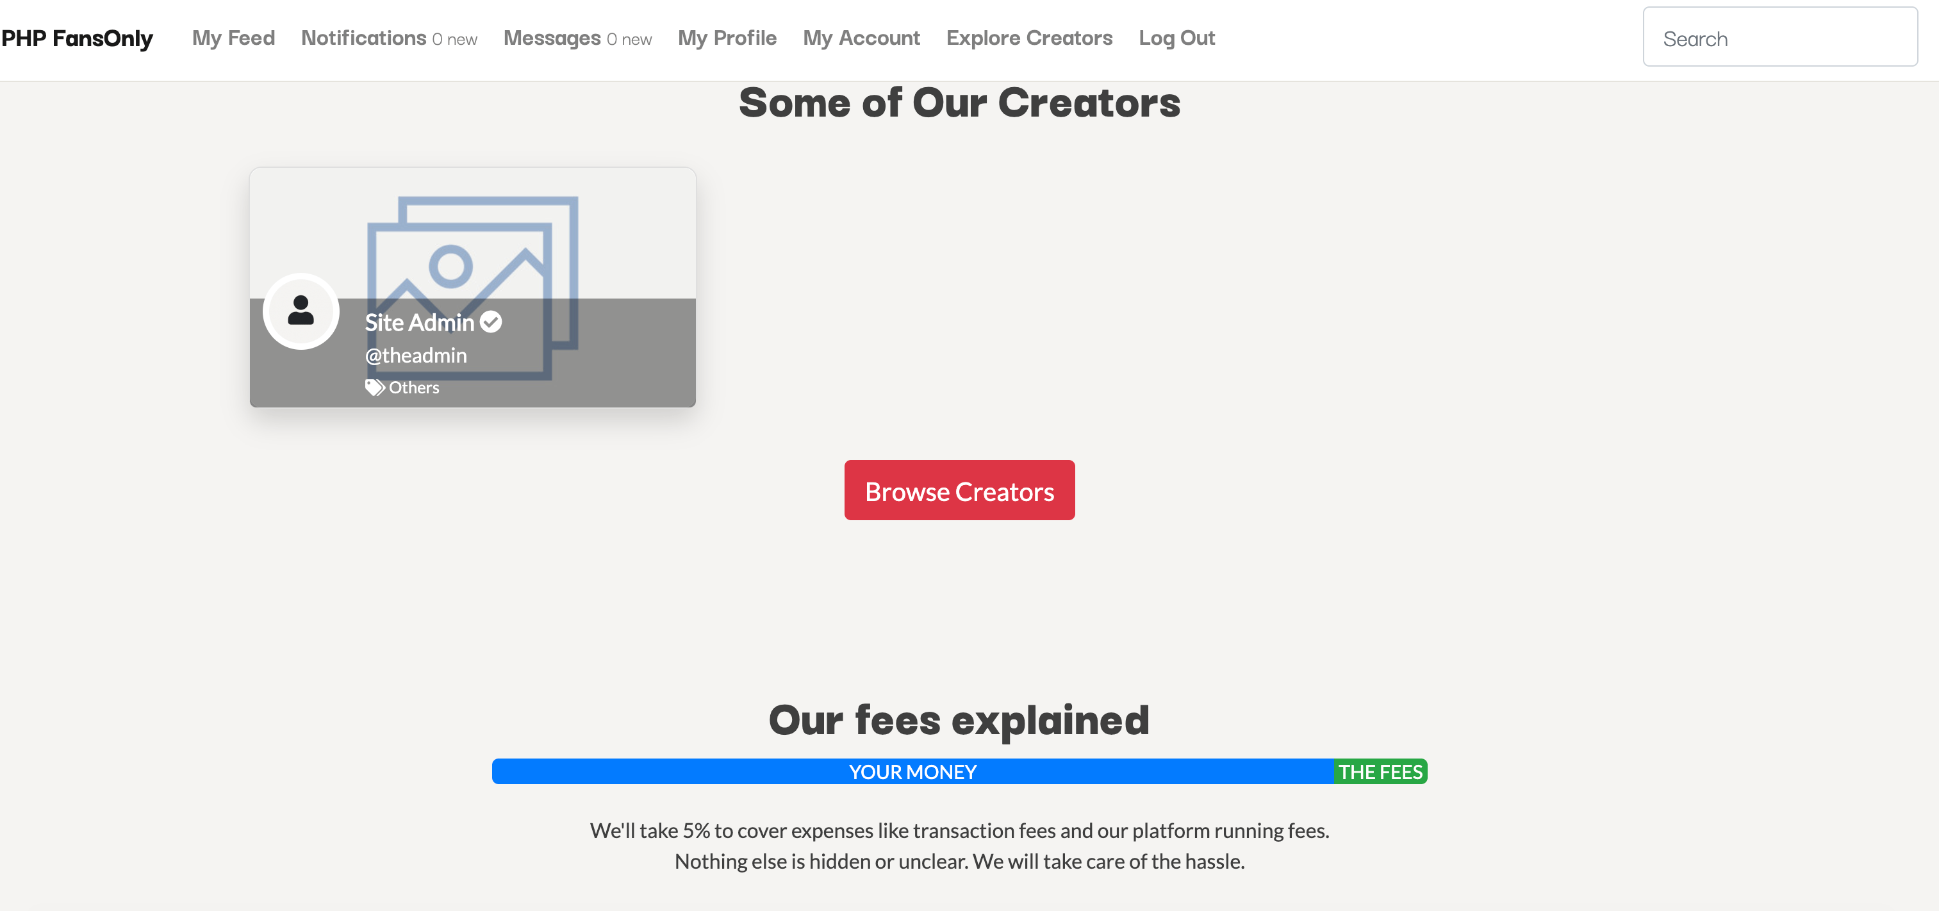1939x911 pixels.
Task: Click the My Feed navigation tab
Action: tap(234, 38)
